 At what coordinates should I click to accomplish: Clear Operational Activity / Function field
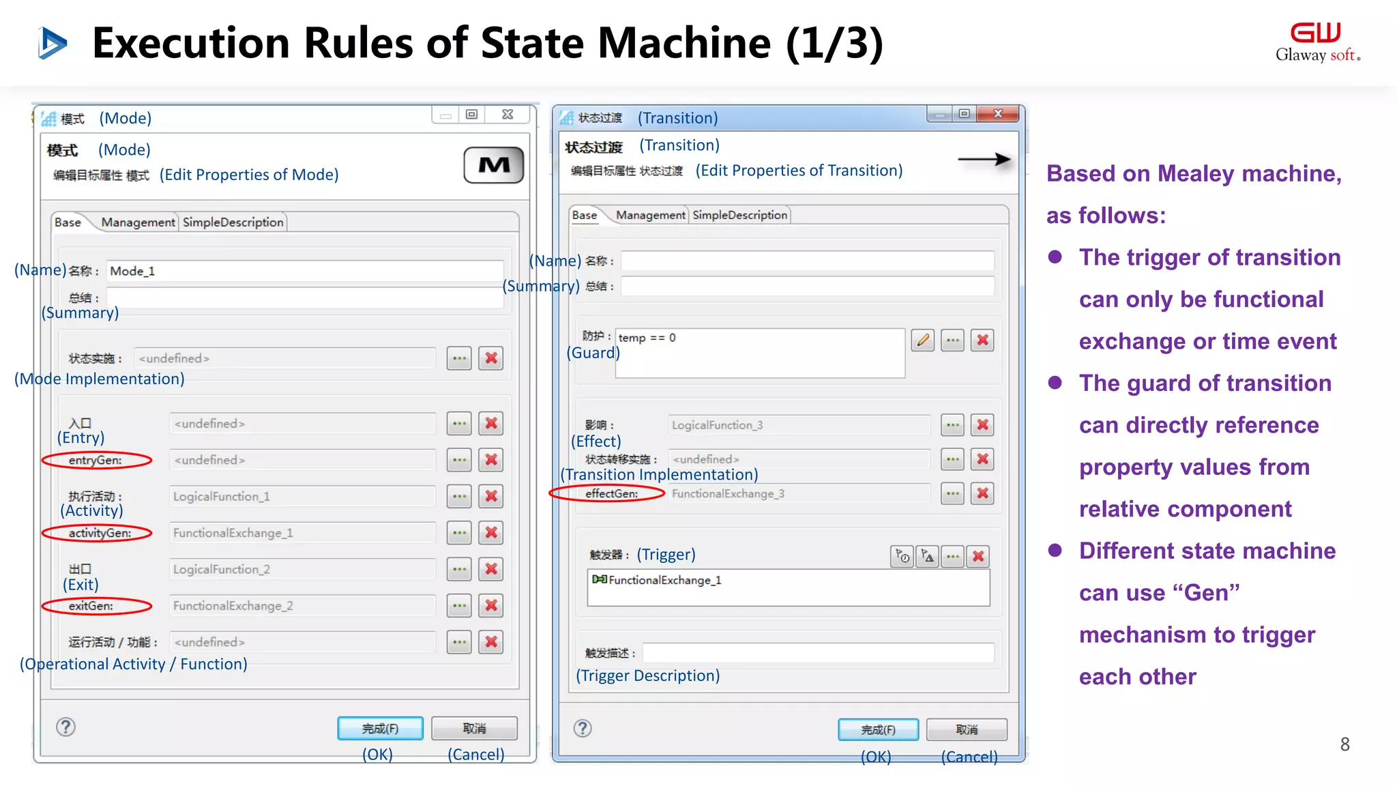[491, 642]
